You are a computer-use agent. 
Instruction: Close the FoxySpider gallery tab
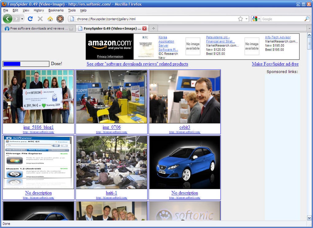coord(145,28)
